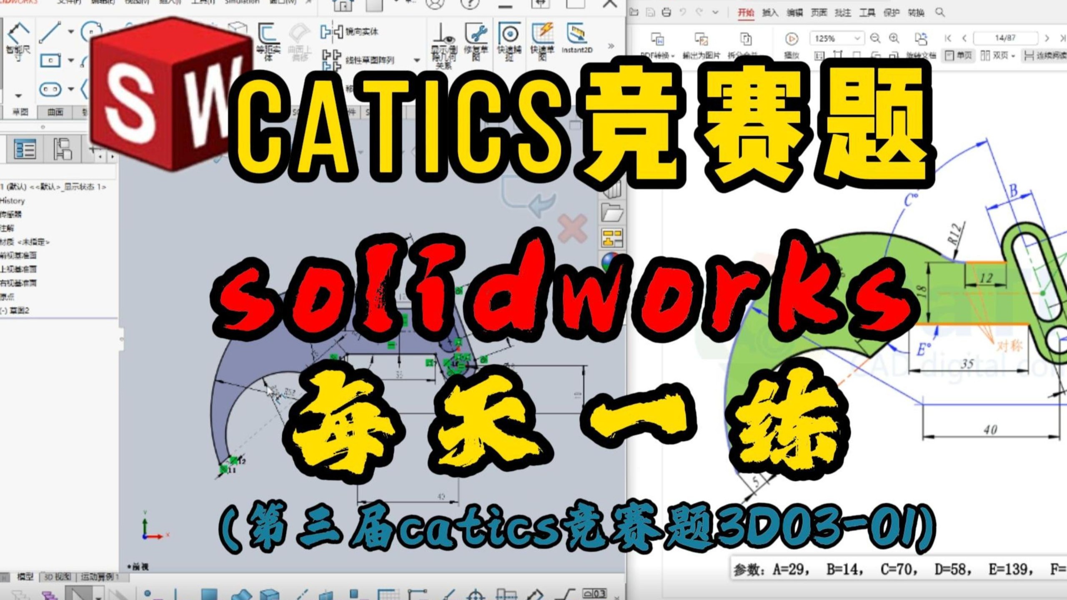
Task: Click the PDF reader Undo icon
Action: coord(683,12)
